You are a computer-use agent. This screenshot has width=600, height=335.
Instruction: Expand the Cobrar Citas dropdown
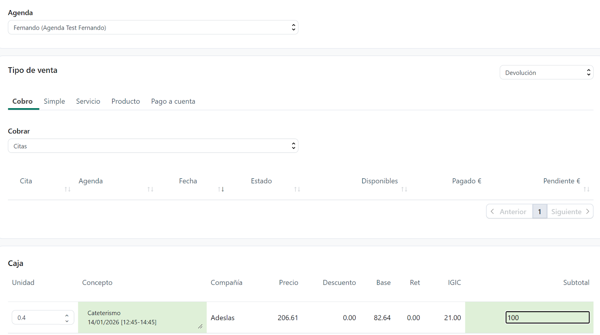pos(153,146)
